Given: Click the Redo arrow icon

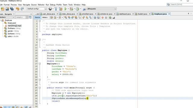Looking at the screenshot, I should pos(22,9).
